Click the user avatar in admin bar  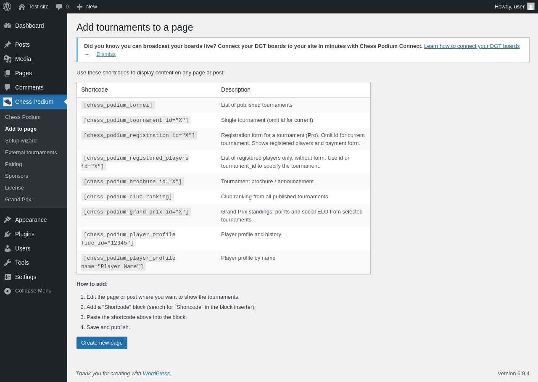tap(531, 7)
